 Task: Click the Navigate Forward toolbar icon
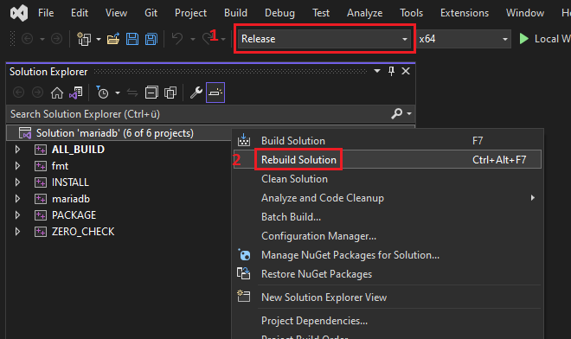(56, 39)
